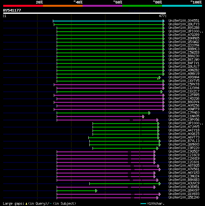Viewport: 205px width, 206px height.
Task: Click the UniRef100_Q1V693 label
Action: 184,194
